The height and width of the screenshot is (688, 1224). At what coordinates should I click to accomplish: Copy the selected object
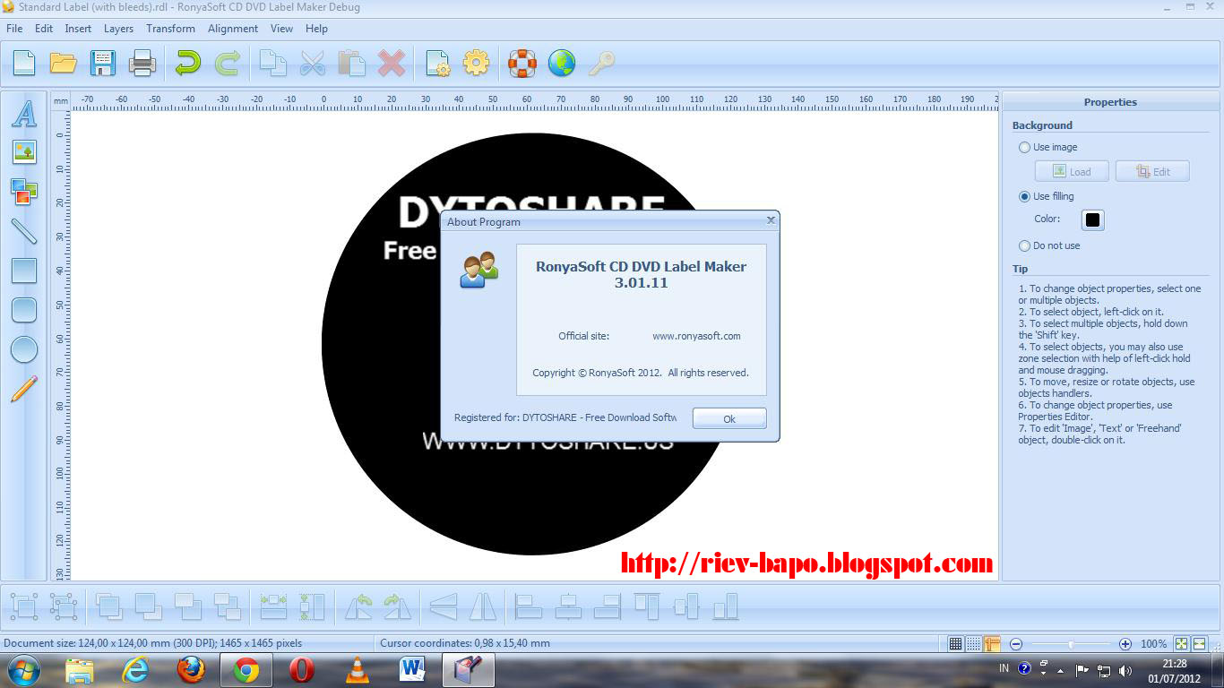(272, 63)
